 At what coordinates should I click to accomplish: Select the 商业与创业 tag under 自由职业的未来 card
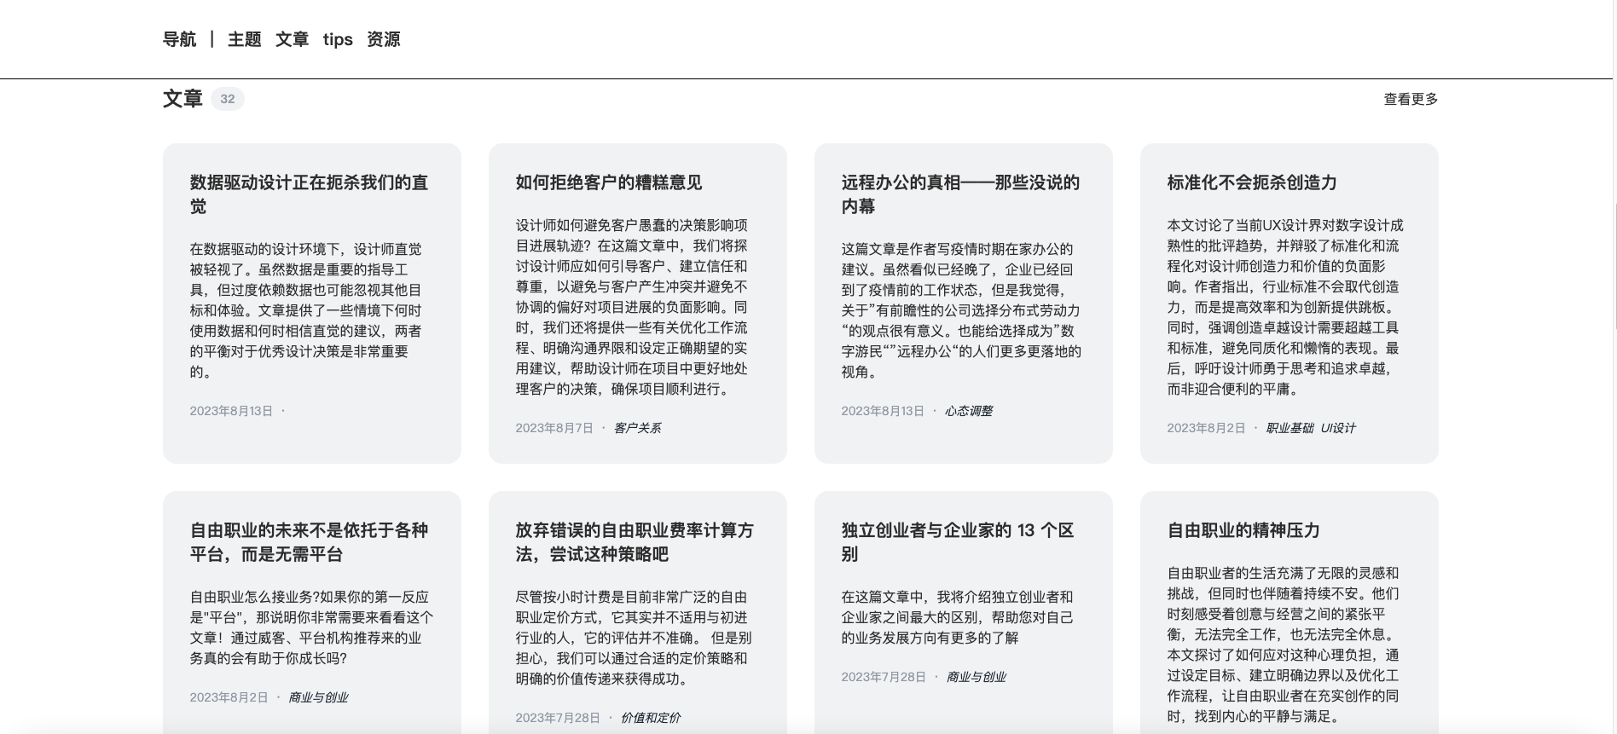click(x=317, y=697)
